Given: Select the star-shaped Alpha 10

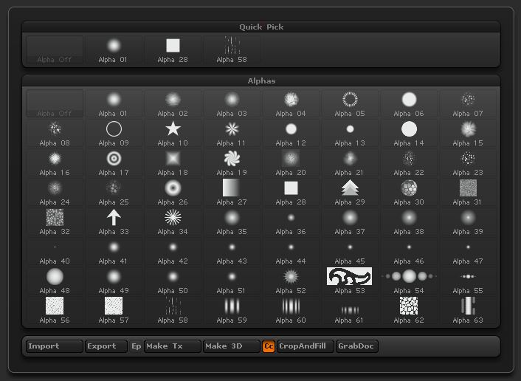Looking at the screenshot, I should coord(173,134).
